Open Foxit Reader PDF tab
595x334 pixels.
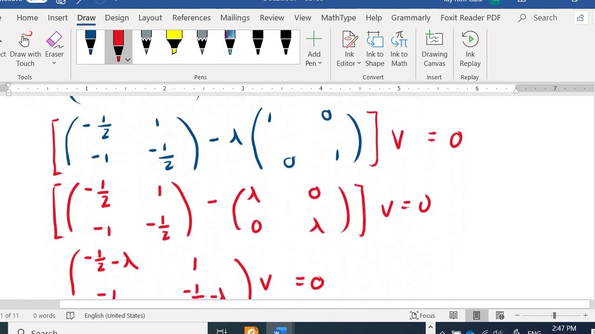[470, 18]
